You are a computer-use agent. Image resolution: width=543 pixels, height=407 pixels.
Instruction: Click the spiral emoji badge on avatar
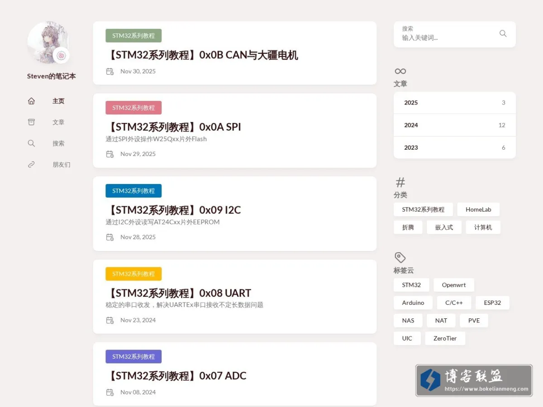coord(62,56)
